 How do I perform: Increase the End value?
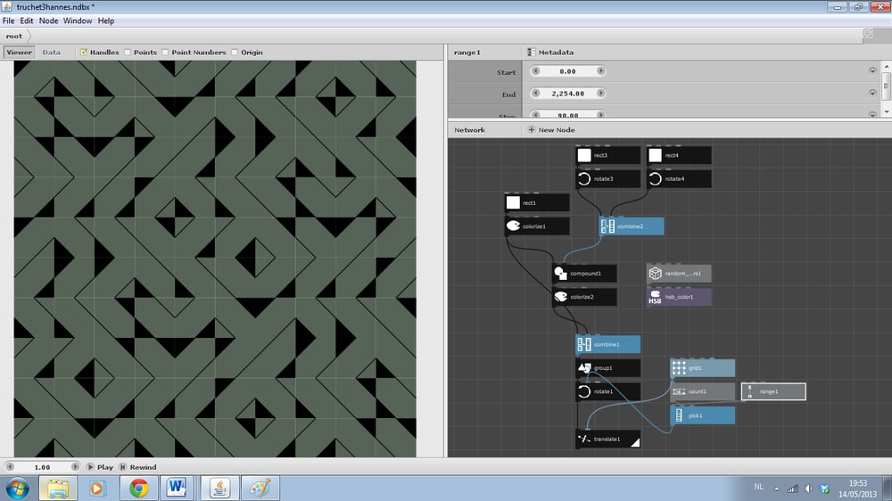pos(600,94)
